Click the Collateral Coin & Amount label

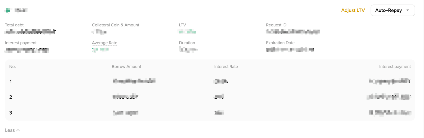(x=116, y=25)
